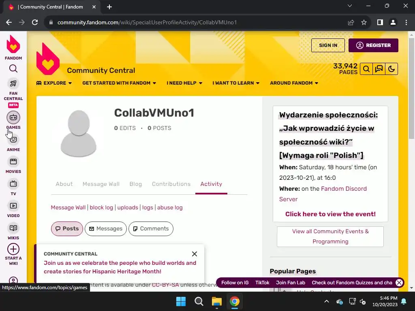The image size is (415, 311).
Task: Click the wiki search icon beside page count
Action: point(366,69)
